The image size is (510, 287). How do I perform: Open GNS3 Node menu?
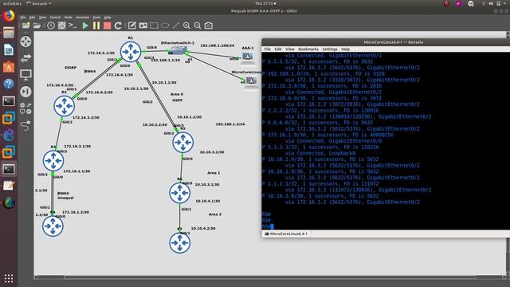point(69,18)
